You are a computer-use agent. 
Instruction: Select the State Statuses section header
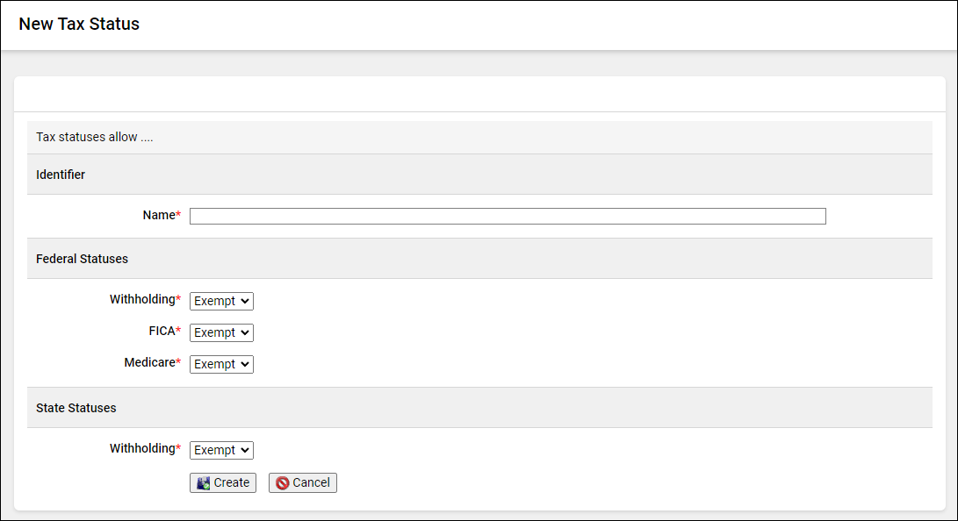[76, 408]
